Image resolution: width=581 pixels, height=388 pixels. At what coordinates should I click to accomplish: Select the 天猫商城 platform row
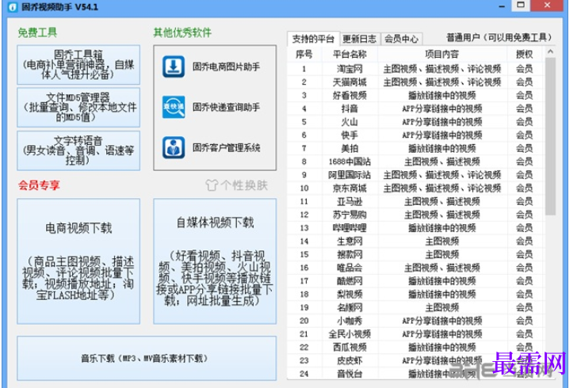point(415,82)
